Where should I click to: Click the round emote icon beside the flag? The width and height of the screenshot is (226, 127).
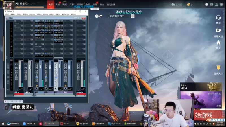click(x=97, y=16)
